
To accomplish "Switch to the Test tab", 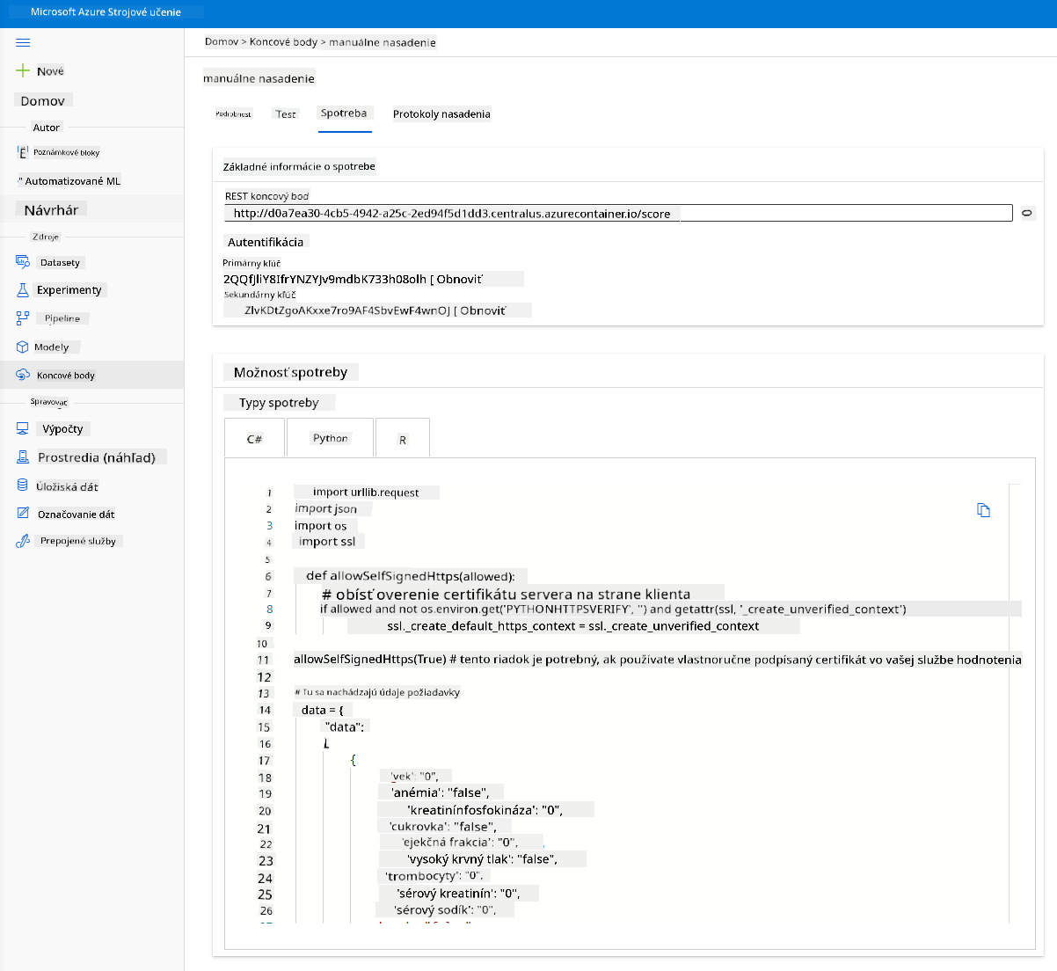I will pos(286,114).
